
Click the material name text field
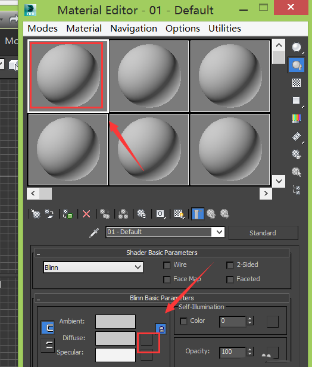159,232
